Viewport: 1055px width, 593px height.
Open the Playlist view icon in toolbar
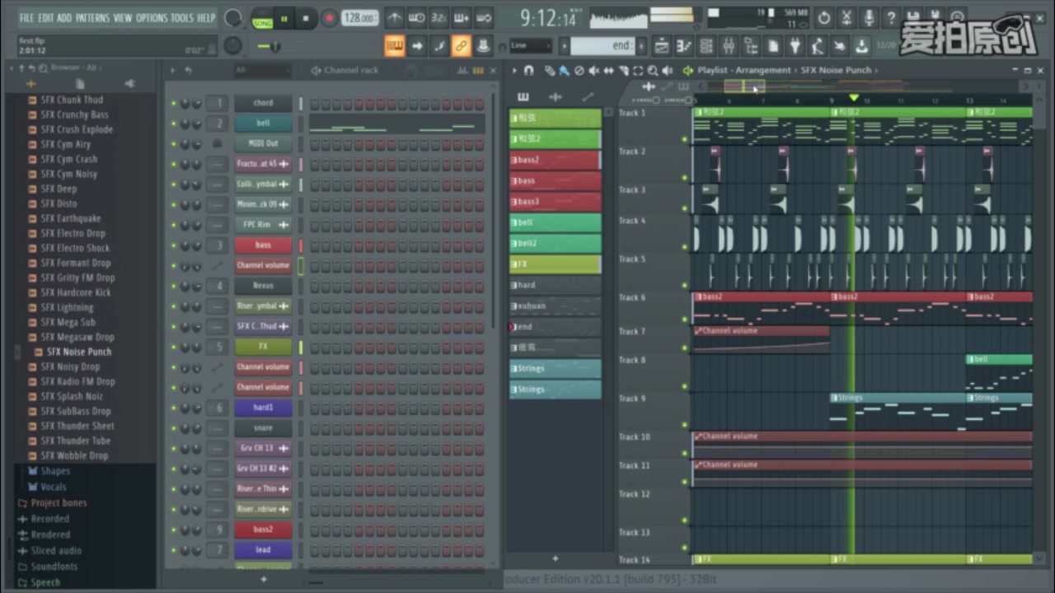point(661,46)
